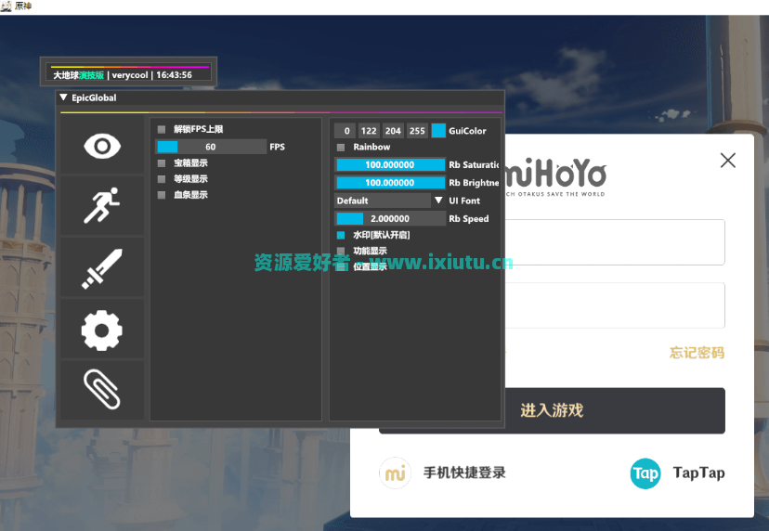Viewport: 769px width, 531px height.
Task: Click the 忘记密码 link
Action: point(697,353)
